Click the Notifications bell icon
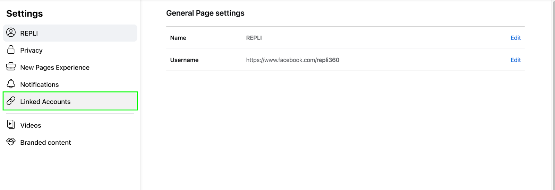This screenshot has width=555, height=190. (x=11, y=83)
